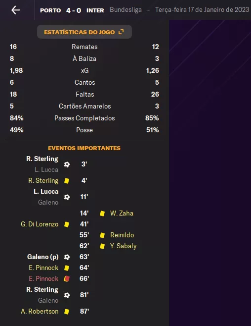The height and width of the screenshot is (326, 251).
Task: Click the goal ball icon at 11'
Action: [67, 197]
